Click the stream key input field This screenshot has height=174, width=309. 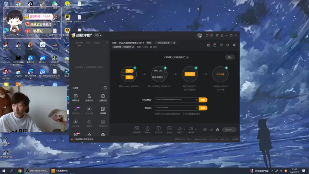point(176,108)
